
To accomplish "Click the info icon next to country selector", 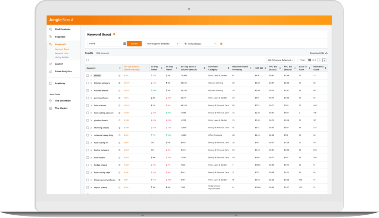I will coord(221,44).
